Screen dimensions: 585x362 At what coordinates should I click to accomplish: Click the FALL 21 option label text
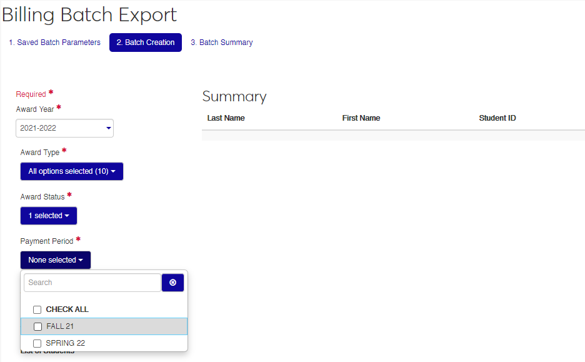click(60, 326)
